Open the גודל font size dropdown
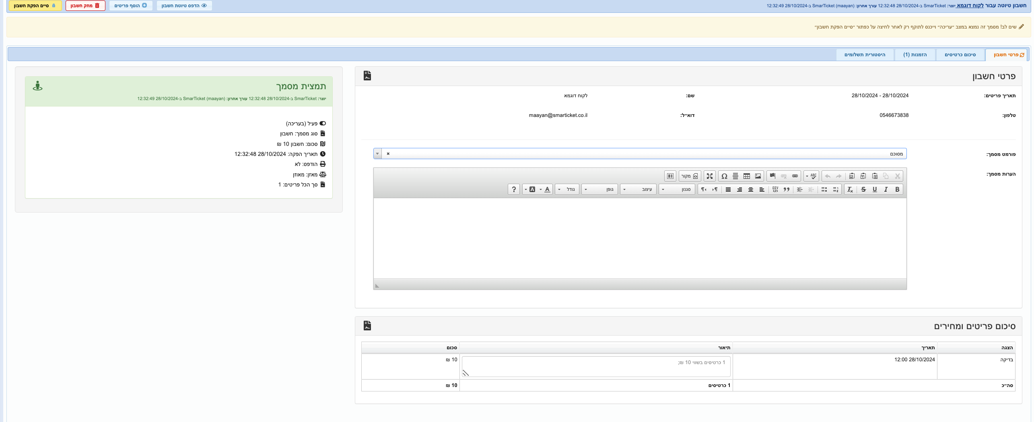 tap(567, 189)
